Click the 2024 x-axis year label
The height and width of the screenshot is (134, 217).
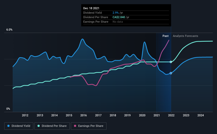click(201, 115)
